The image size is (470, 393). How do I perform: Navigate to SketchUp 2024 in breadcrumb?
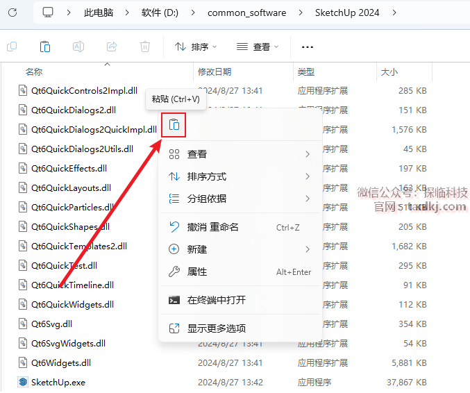347,12
